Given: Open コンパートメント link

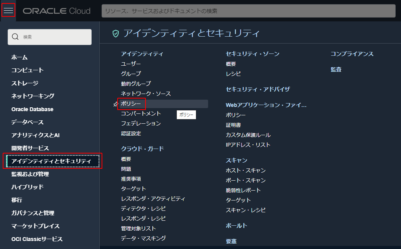Looking at the screenshot, I should click(141, 113).
